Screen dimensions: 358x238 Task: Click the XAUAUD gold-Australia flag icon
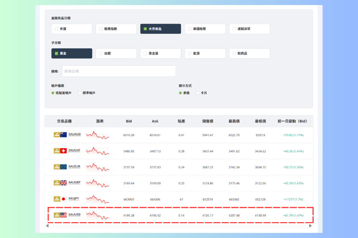pos(60,134)
